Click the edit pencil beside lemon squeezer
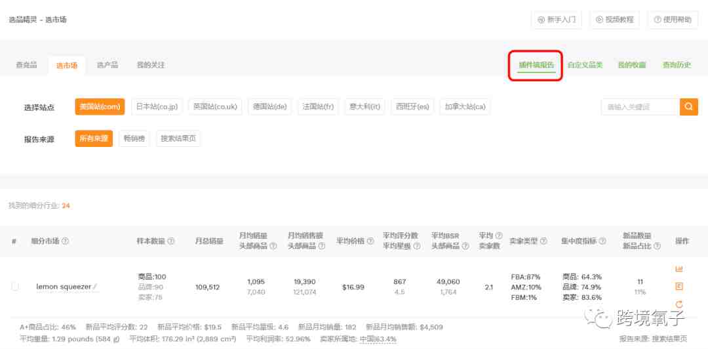The width and height of the screenshot is (708, 349). point(95,287)
